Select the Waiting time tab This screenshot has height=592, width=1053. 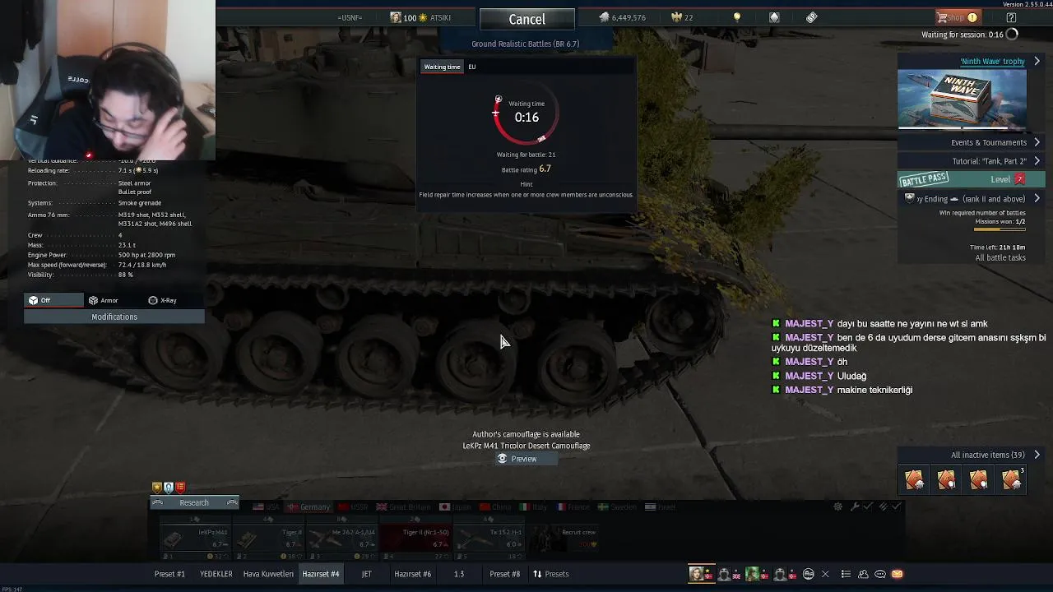click(x=442, y=67)
